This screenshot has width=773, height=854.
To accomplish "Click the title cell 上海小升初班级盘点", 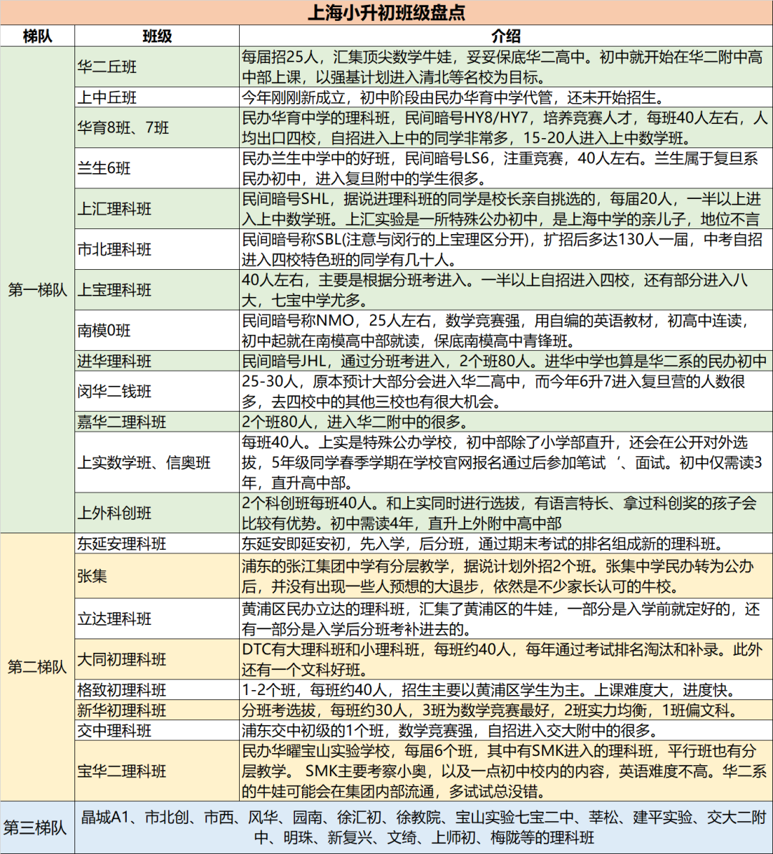I will click(x=386, y=12).
